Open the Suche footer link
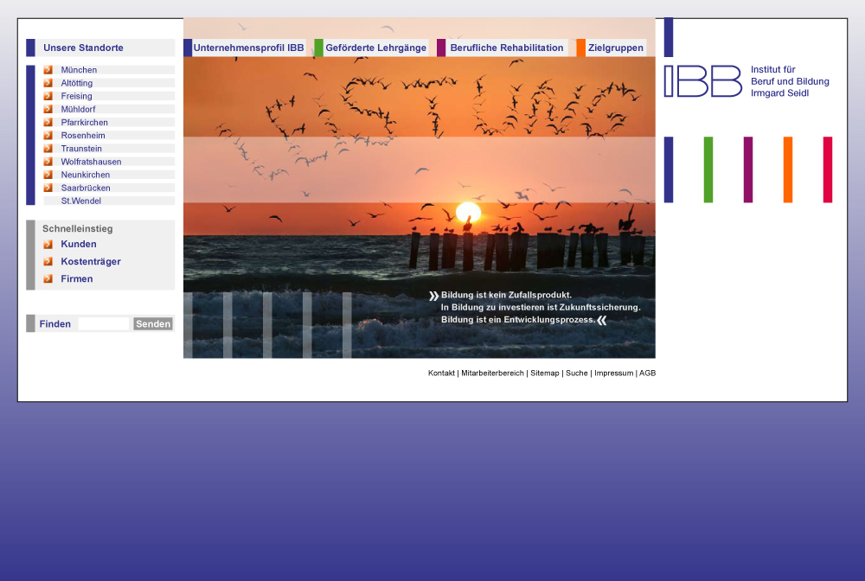This screenshot has width=865, height=581. coord(576,373)
